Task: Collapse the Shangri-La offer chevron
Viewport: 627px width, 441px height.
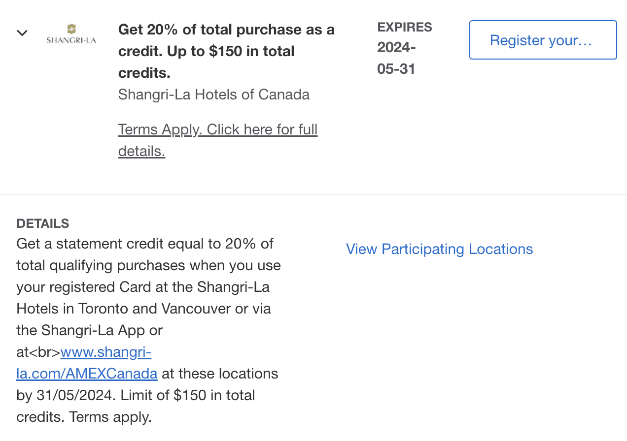Action: [22, 33]
